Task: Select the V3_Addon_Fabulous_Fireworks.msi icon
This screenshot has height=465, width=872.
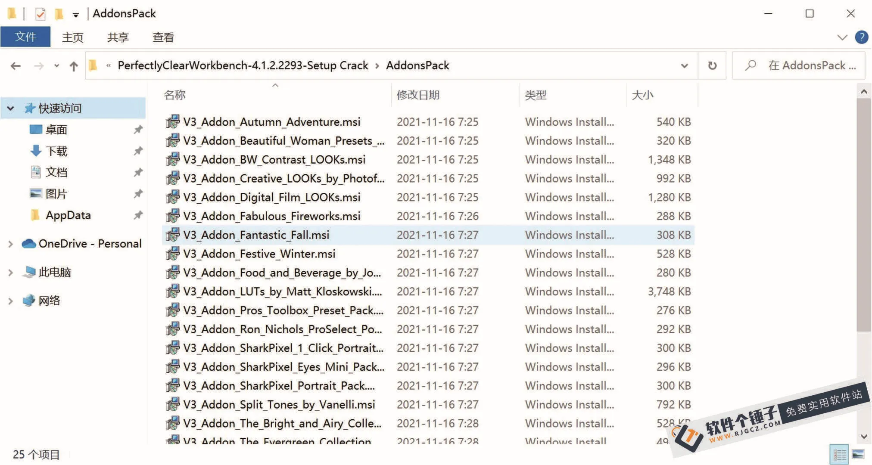Action: coord(173,216)
